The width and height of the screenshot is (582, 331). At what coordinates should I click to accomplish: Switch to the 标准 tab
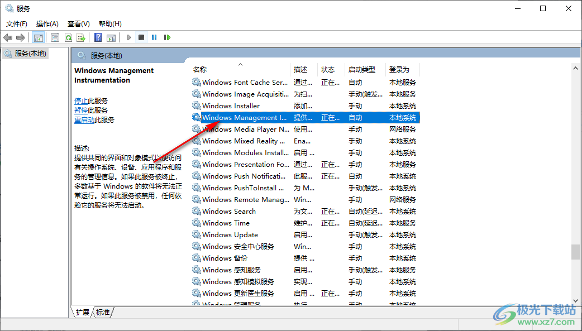[103, 313]
